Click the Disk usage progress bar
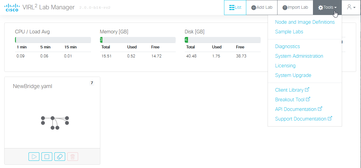 click(223, 40)
